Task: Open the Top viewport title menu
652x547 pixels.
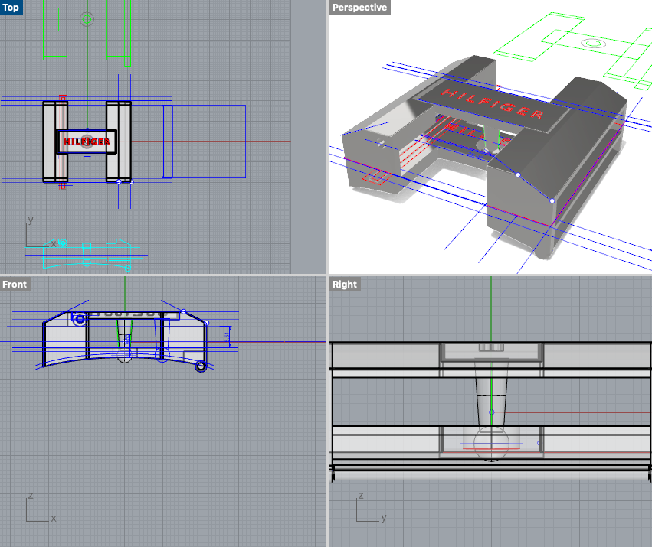Action: coord(10,8)
